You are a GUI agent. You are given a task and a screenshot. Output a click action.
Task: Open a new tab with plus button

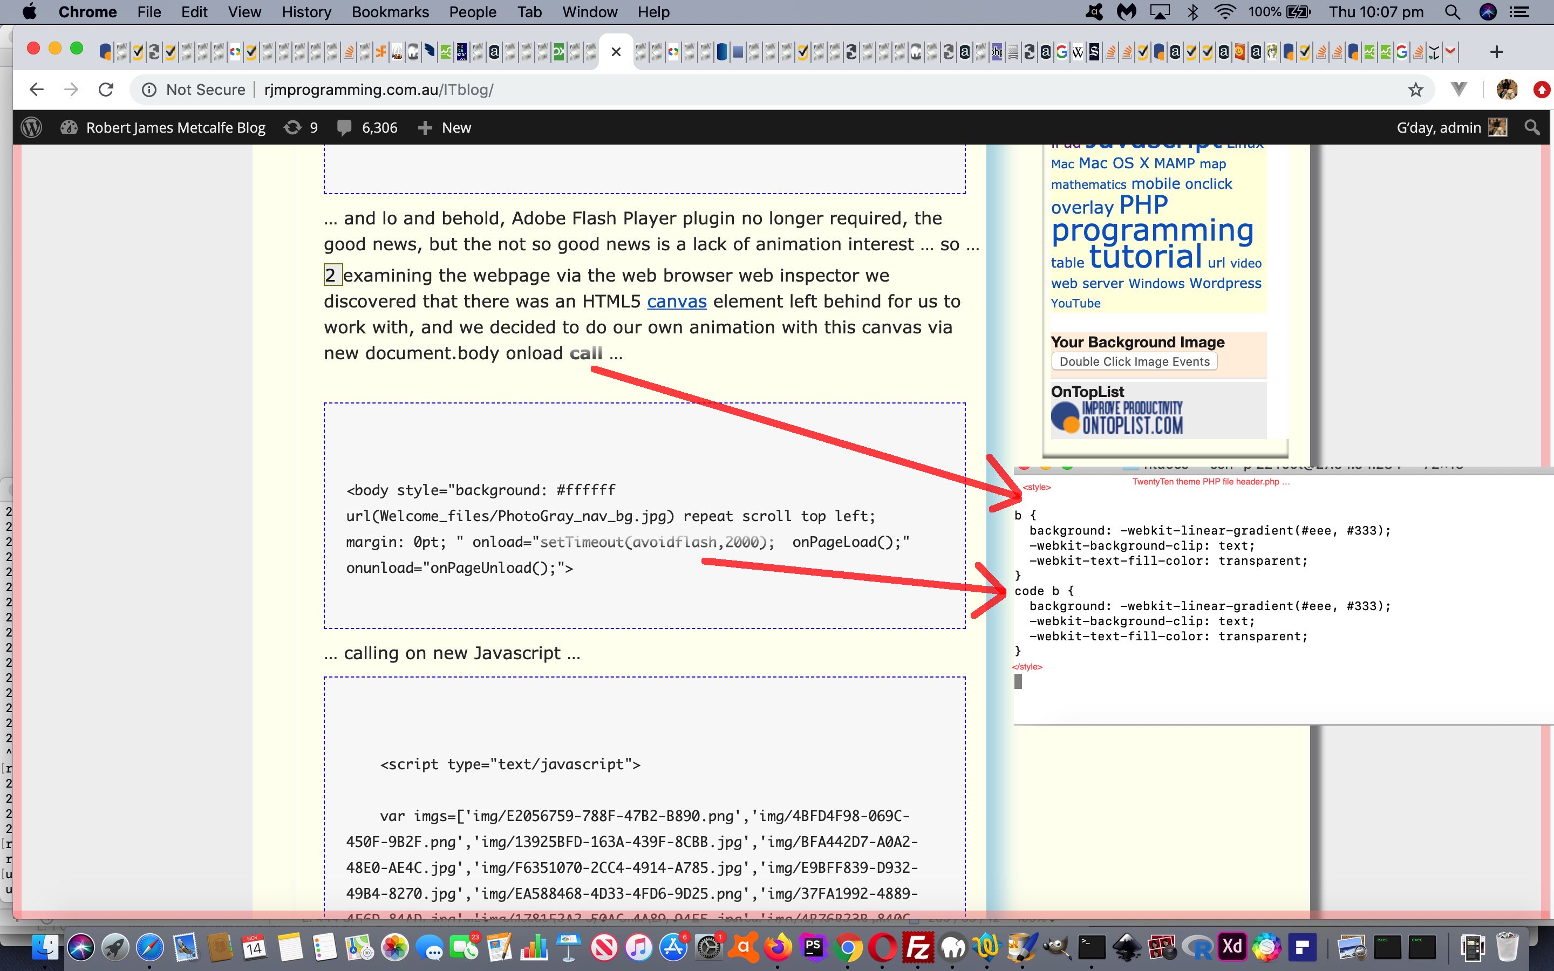pyautogui.click(x=1497, y=52)
